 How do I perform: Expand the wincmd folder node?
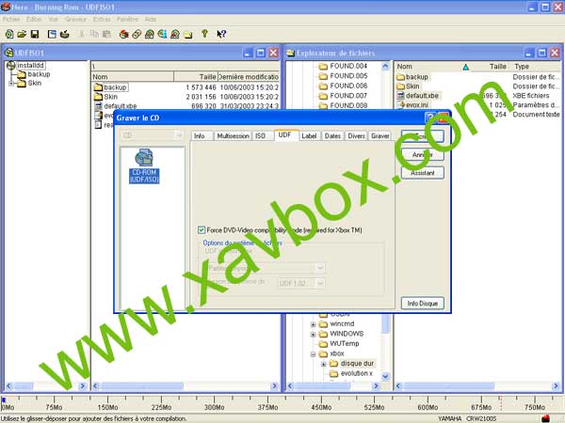tap(313, 324)
